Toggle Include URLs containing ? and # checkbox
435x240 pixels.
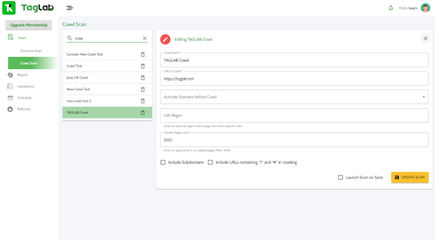[210, 163]
